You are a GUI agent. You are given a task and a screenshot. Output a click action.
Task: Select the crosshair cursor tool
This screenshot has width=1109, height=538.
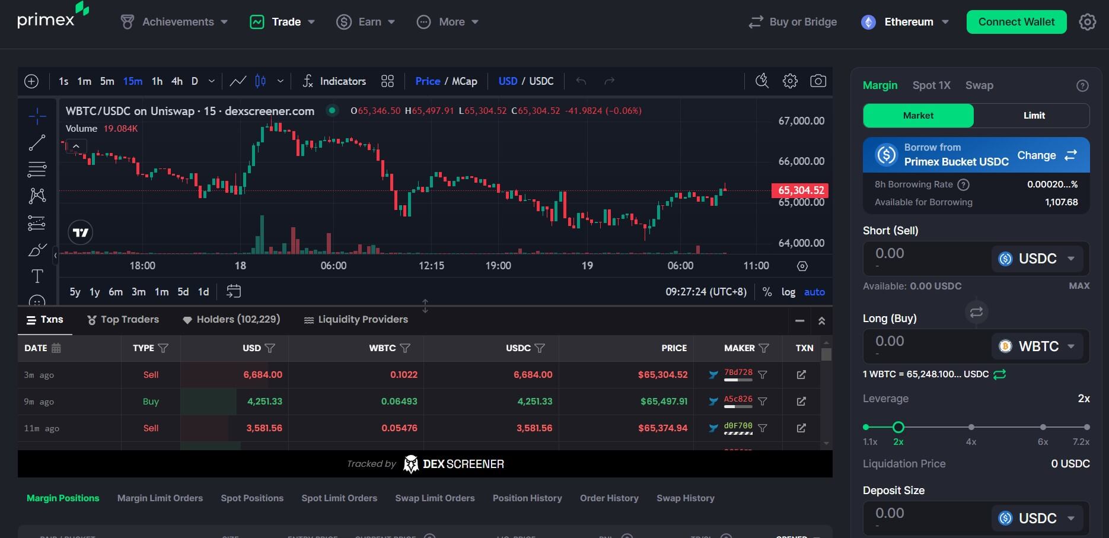[37, 116]
